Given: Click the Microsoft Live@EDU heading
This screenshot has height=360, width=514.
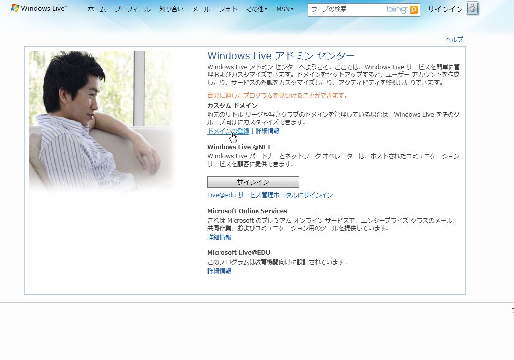Looking at the screenshot, I should pos(239,252).
